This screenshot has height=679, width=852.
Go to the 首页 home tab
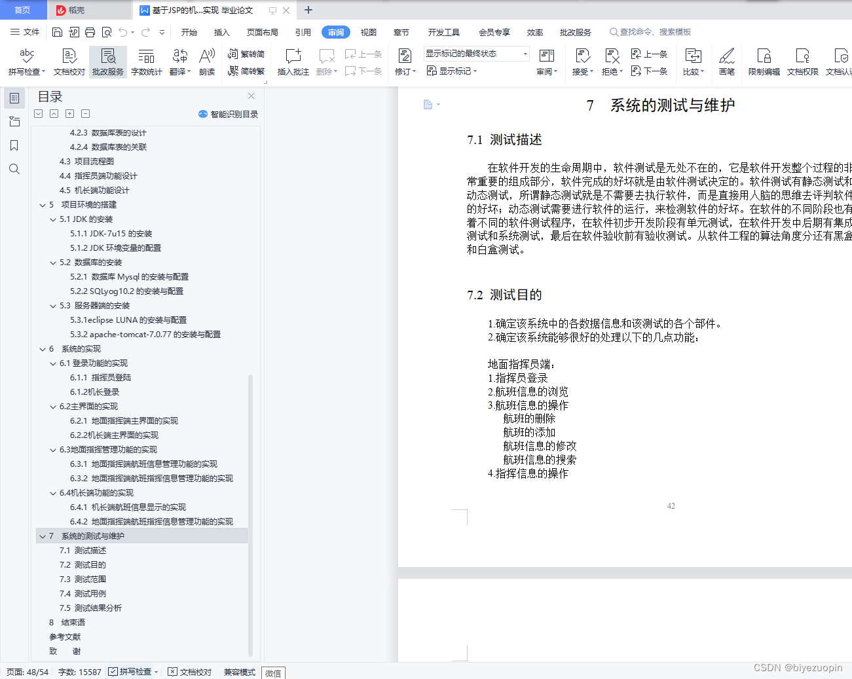tap(23, 10)
